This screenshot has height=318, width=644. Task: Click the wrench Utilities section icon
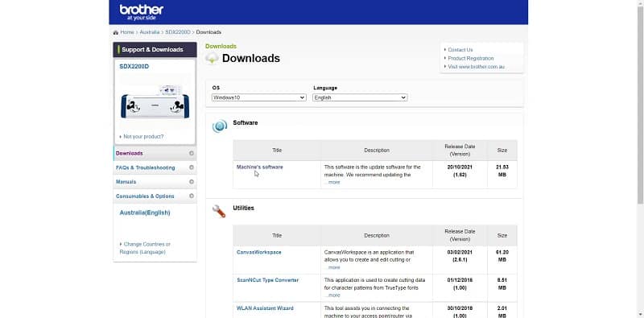(x=219, y=211)
